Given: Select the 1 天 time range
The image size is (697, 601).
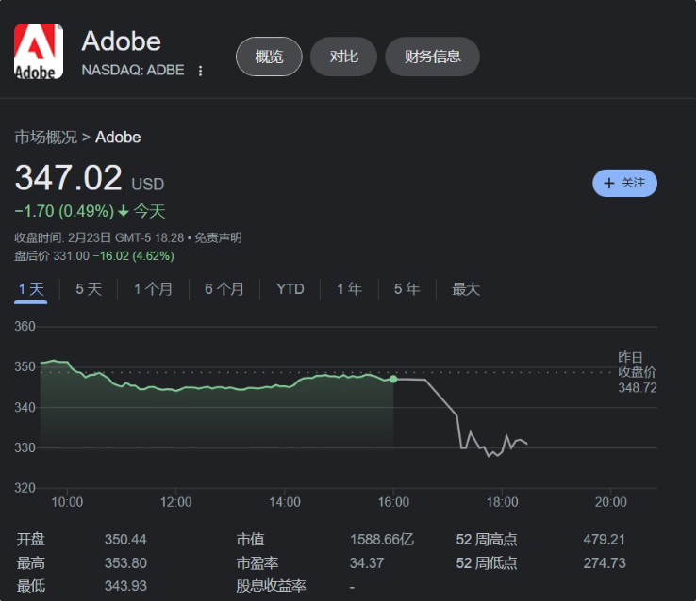Looking at the screenshot, I should point(31,289).
